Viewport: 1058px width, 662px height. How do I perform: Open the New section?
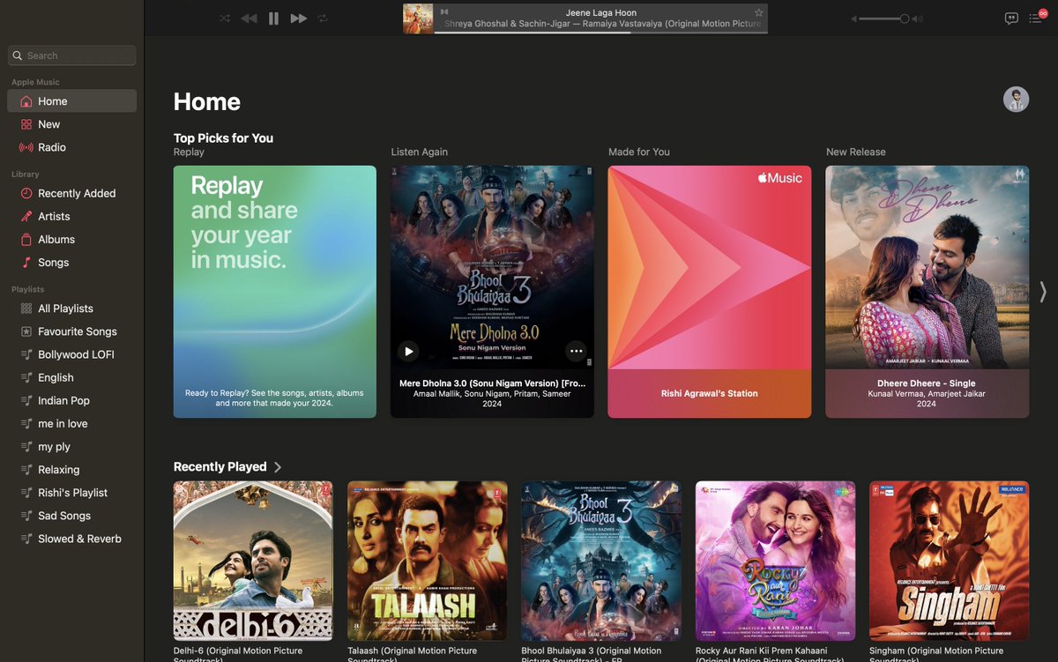pos(72,124)
